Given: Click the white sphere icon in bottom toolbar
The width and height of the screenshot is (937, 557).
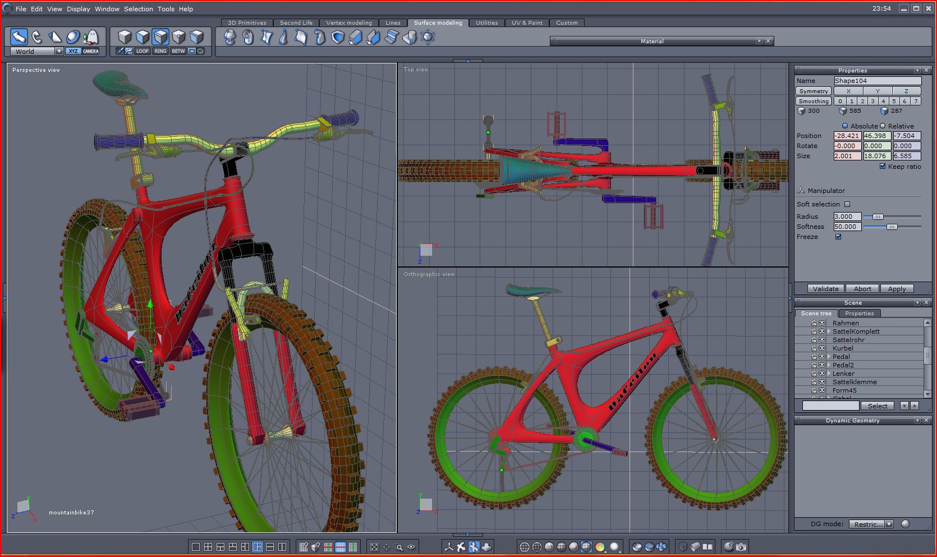Looking at the screenshot, I should coord(614,547).
